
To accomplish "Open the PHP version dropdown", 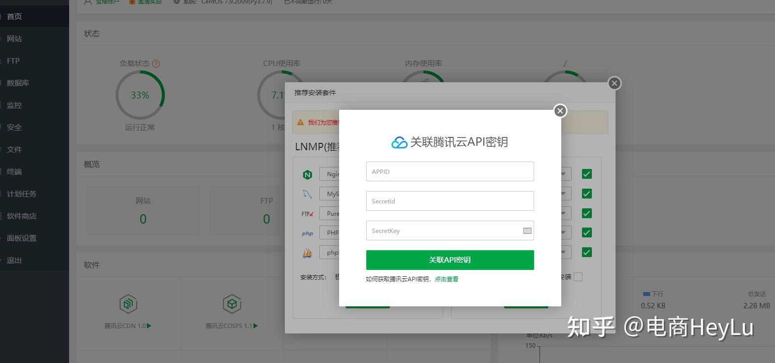I will 329,232.
